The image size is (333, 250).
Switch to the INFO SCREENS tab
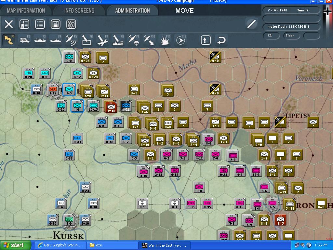pyautogui.click(x=79, y=10)
